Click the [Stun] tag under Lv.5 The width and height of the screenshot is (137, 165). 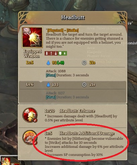click(x=51, y=75)
